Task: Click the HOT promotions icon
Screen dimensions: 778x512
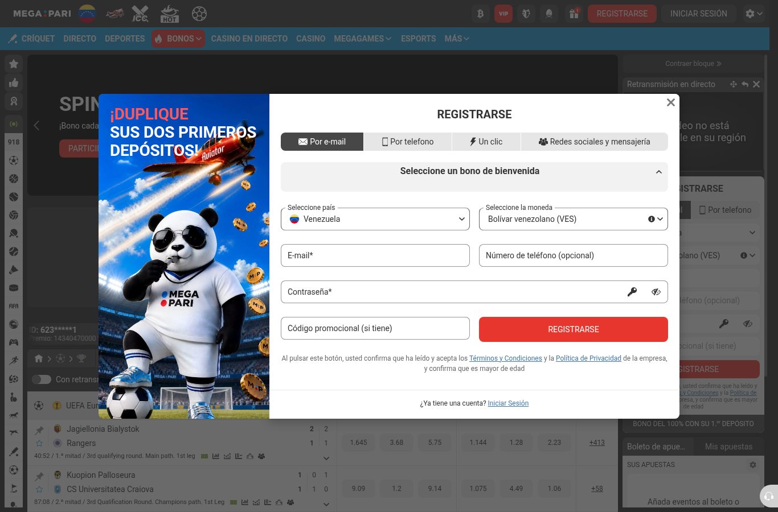Action: point(170,14)
